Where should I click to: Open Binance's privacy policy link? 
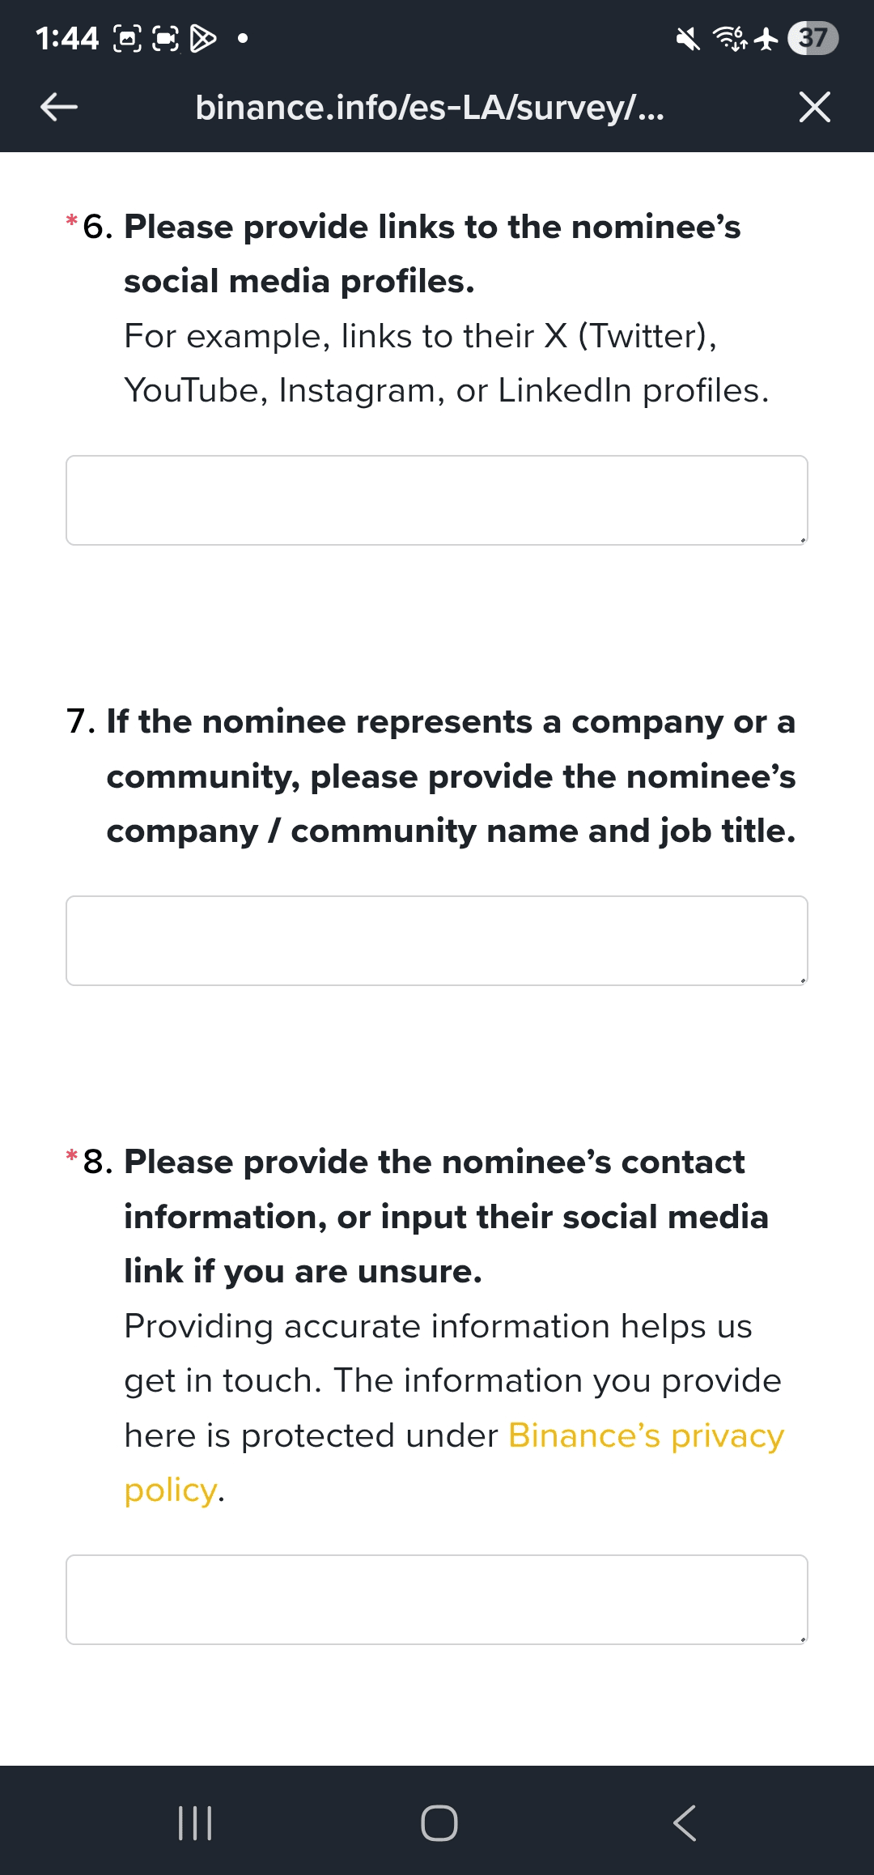[x=645, y=1435]
